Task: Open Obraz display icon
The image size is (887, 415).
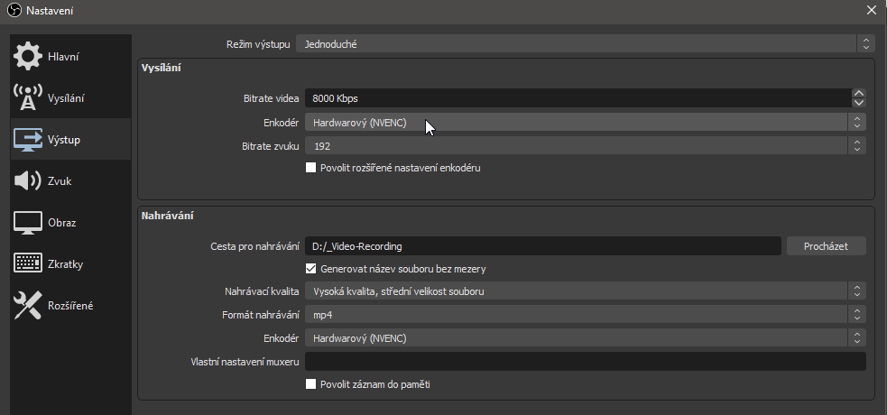Action: 28,222
